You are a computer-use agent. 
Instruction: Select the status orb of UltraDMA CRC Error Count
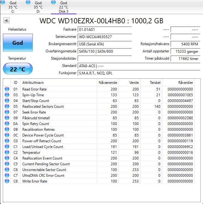click(7, 175)
